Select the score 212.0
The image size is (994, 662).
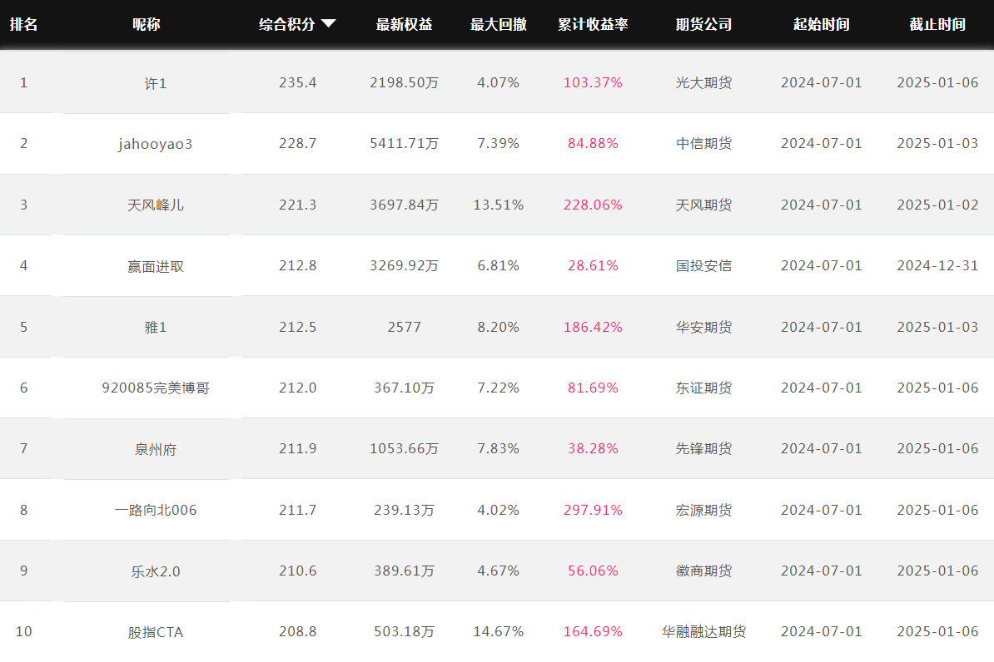click(x=297, y=387)
